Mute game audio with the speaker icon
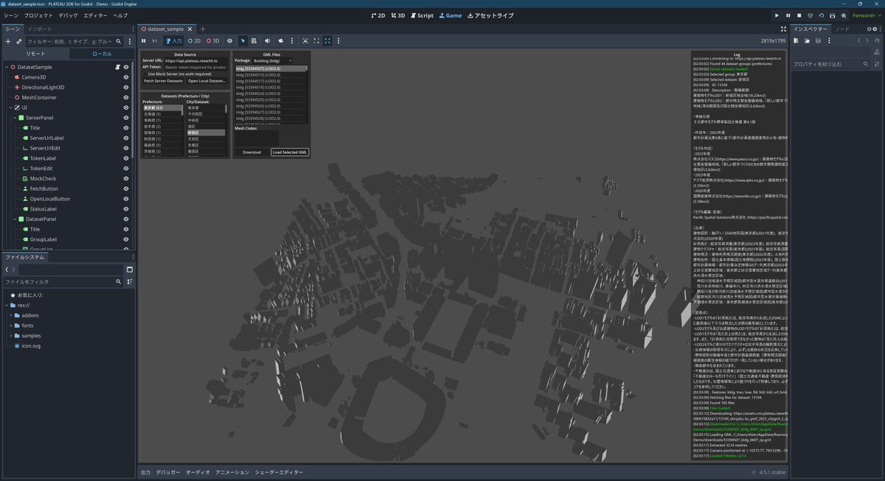This screenshot has height=481, width=885. tap(267, 41)
